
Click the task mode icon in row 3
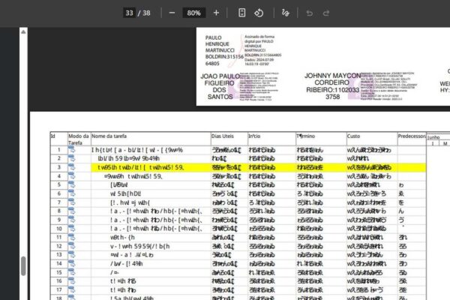click(71, 167)
